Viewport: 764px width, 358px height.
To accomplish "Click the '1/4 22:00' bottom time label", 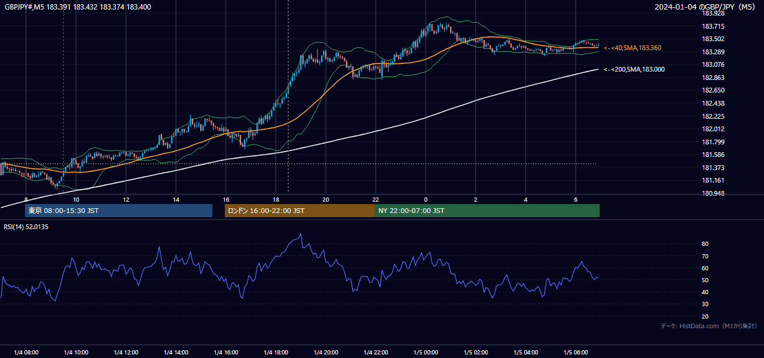I will 375,352.
